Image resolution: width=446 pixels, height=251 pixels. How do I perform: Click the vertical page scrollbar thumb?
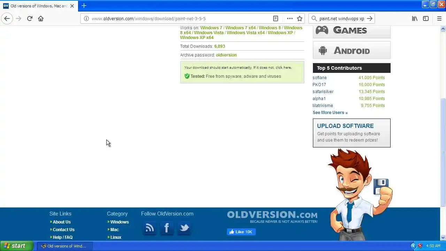coord(443,152)
